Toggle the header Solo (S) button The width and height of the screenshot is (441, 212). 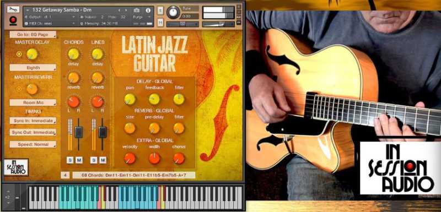[x=160, y=10]
